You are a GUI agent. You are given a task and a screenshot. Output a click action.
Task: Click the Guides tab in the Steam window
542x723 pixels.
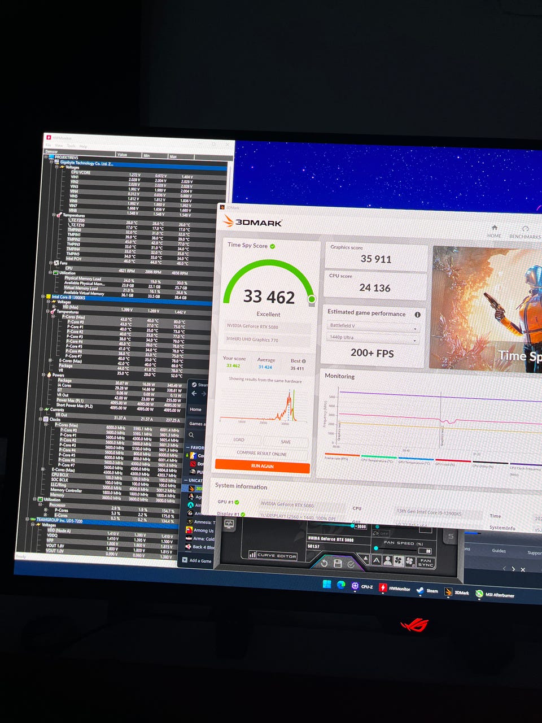pos(499,550)
